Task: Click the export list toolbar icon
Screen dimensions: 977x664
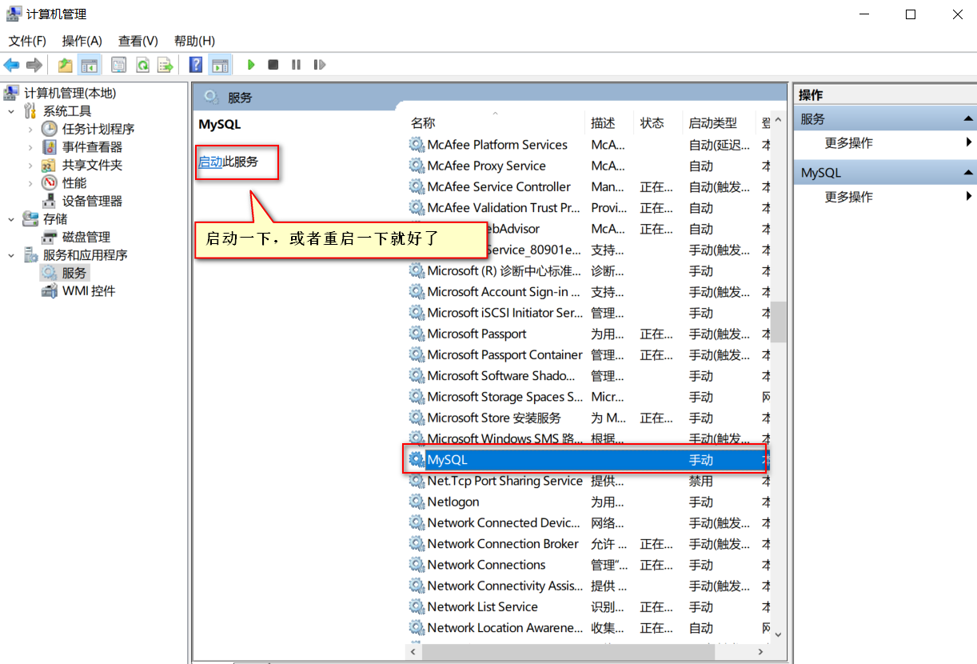Action: [165, 65]
